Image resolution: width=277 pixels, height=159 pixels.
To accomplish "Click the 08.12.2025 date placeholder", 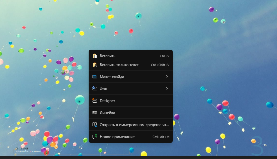I will pyautogui.click(x=22, y=149).
